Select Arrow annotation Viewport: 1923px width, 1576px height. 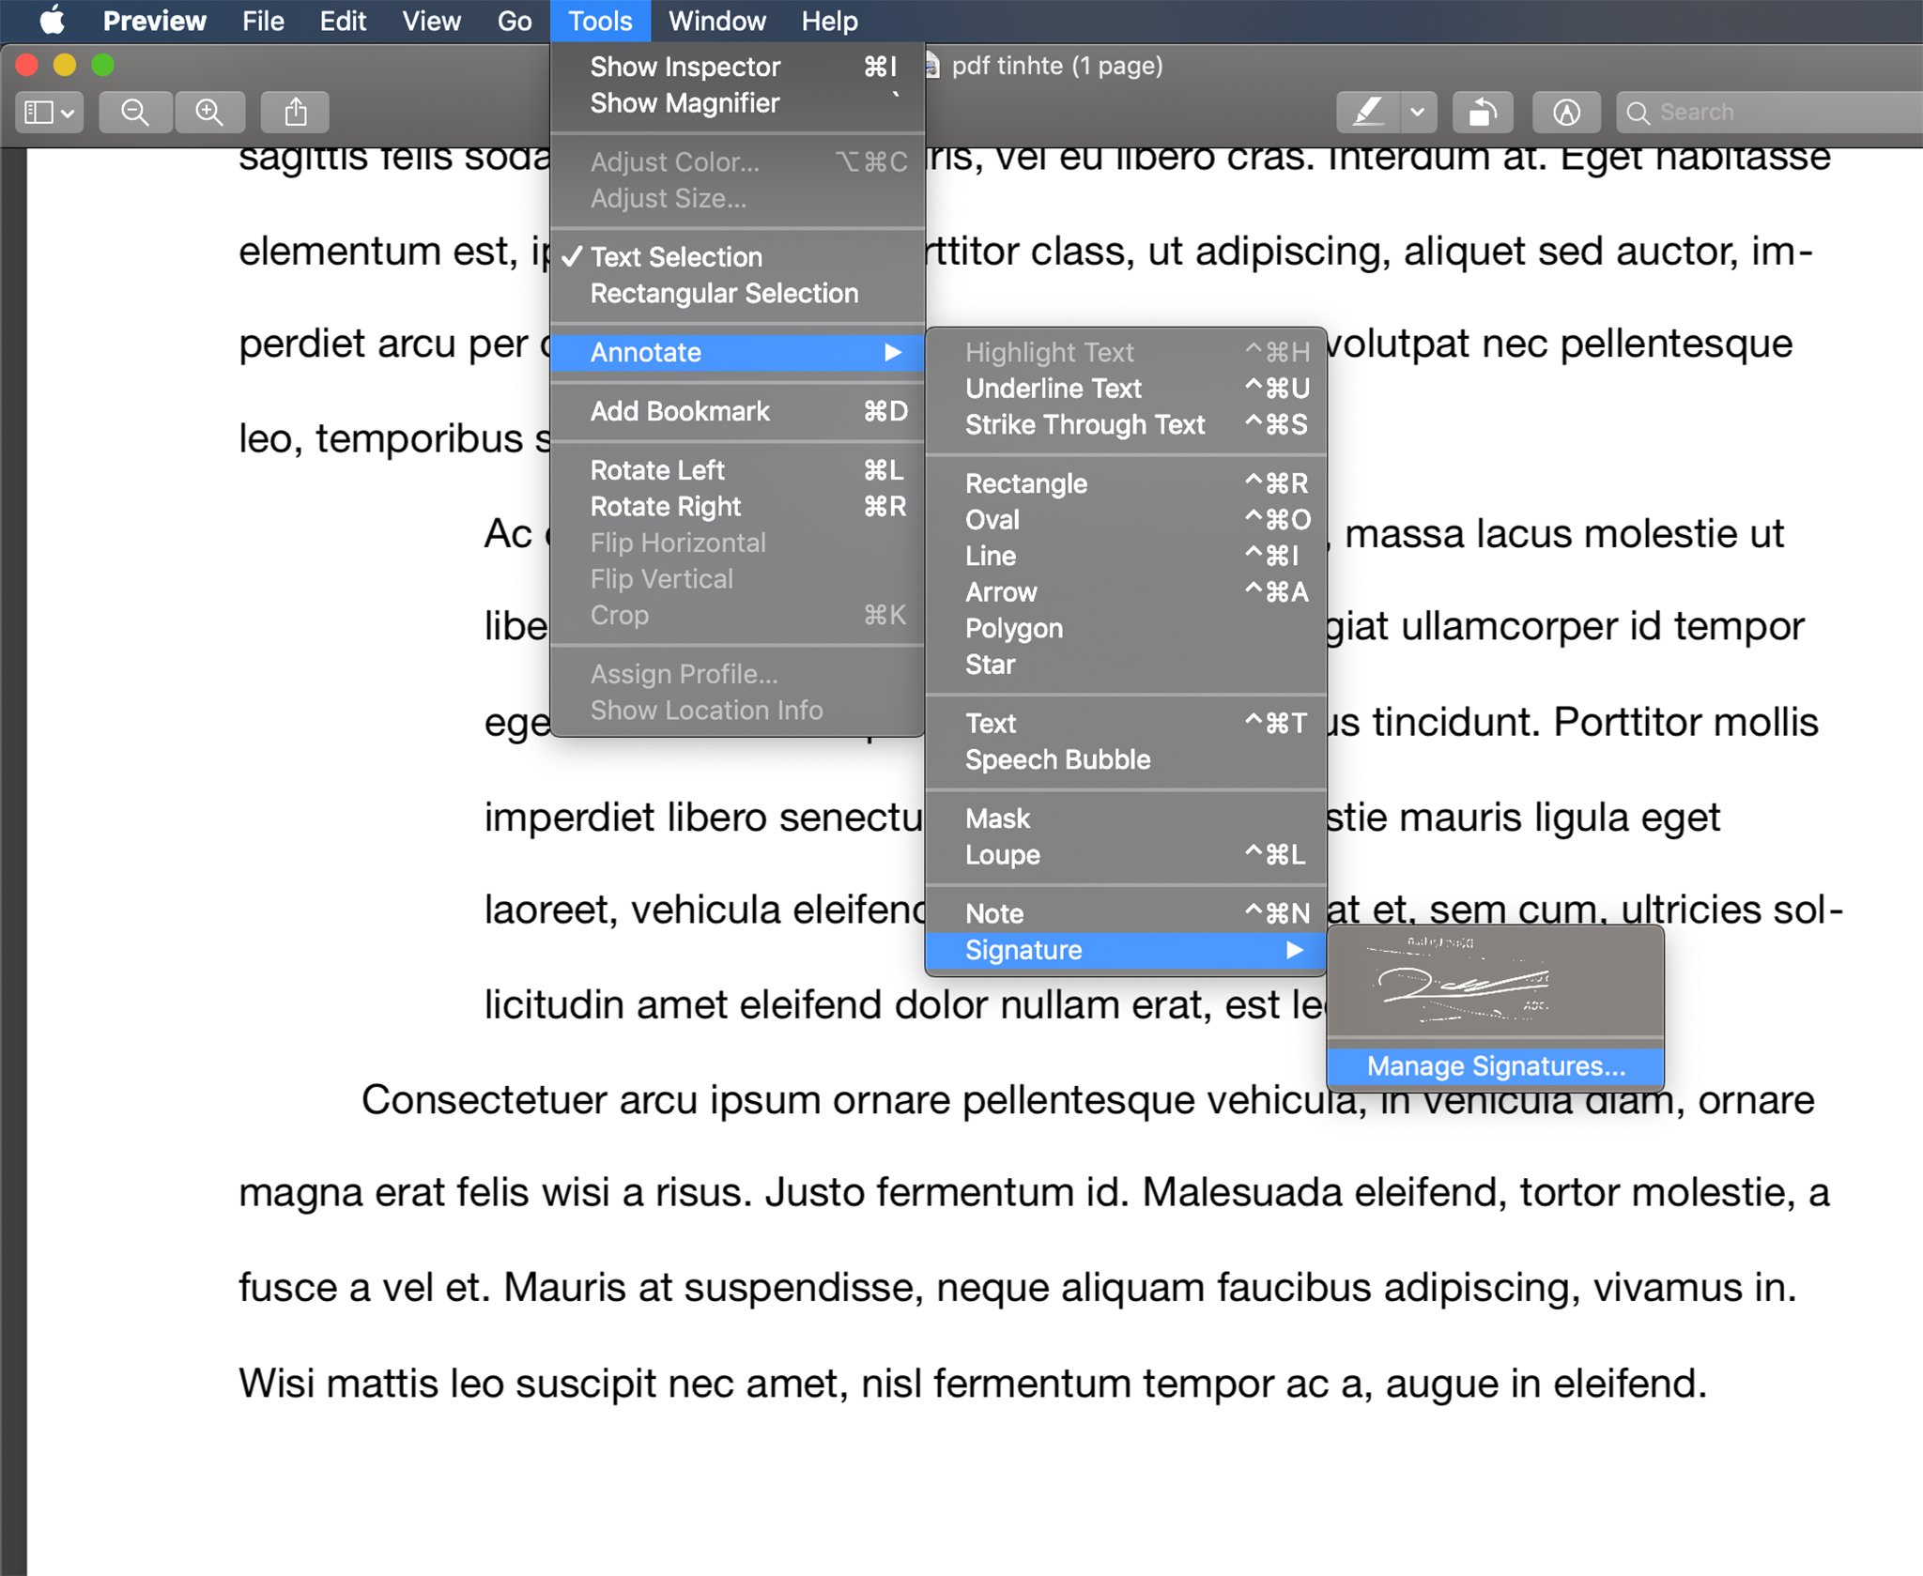(1126, 592)
